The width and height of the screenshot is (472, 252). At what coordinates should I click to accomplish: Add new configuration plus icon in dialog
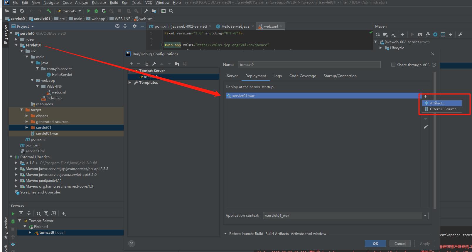click(x=131, y=64)
